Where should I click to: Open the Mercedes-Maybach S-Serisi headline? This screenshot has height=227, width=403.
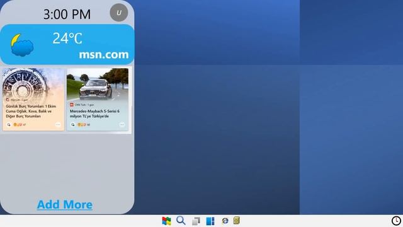[x=94, y=113]
